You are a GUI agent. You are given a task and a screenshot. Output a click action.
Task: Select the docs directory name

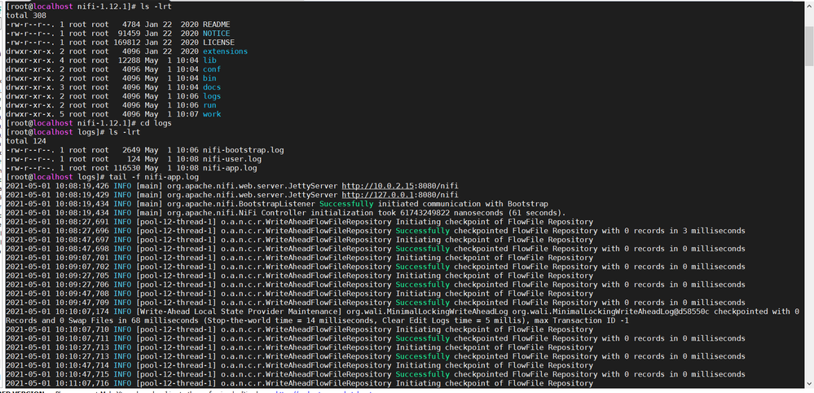click(x=212, y=87)
